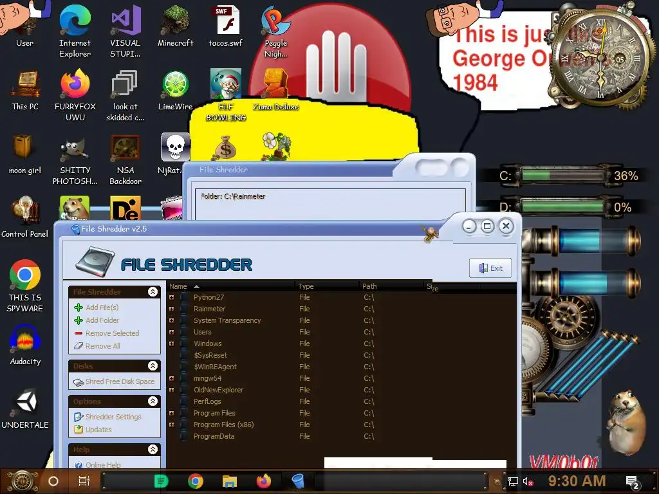The image size is (659, 494).
Task: Select the $WinREAgent row in list
Action: [341, 367]
